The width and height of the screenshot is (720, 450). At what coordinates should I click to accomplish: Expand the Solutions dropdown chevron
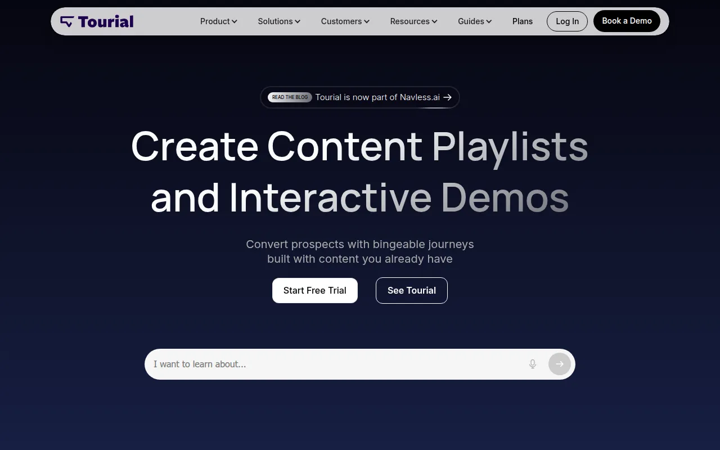click(x=298, y=21)
